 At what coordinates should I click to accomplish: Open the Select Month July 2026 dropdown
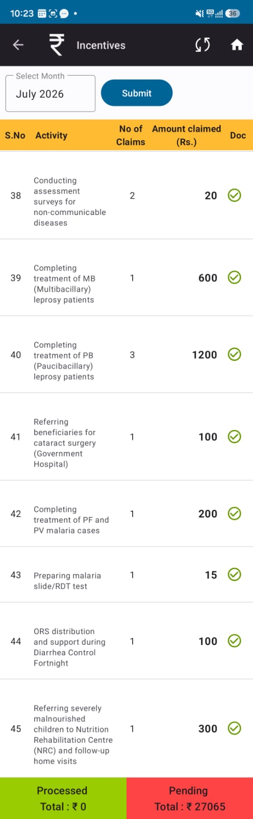click(50, 94)
